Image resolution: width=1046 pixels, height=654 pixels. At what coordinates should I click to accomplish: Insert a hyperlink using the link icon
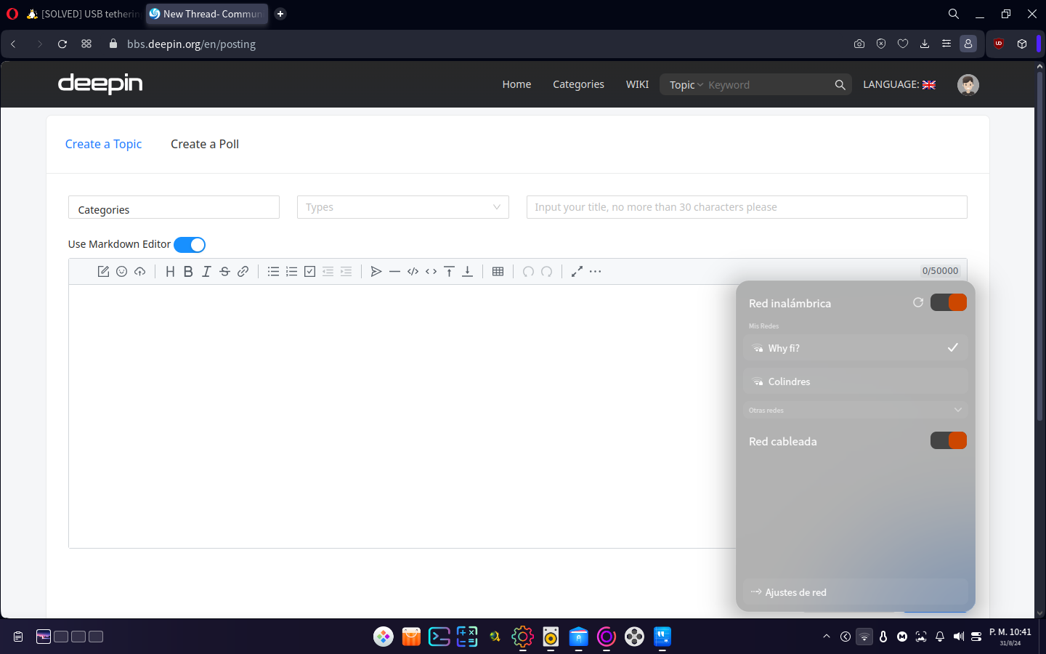pyautogui.click(x=243, y=272)
